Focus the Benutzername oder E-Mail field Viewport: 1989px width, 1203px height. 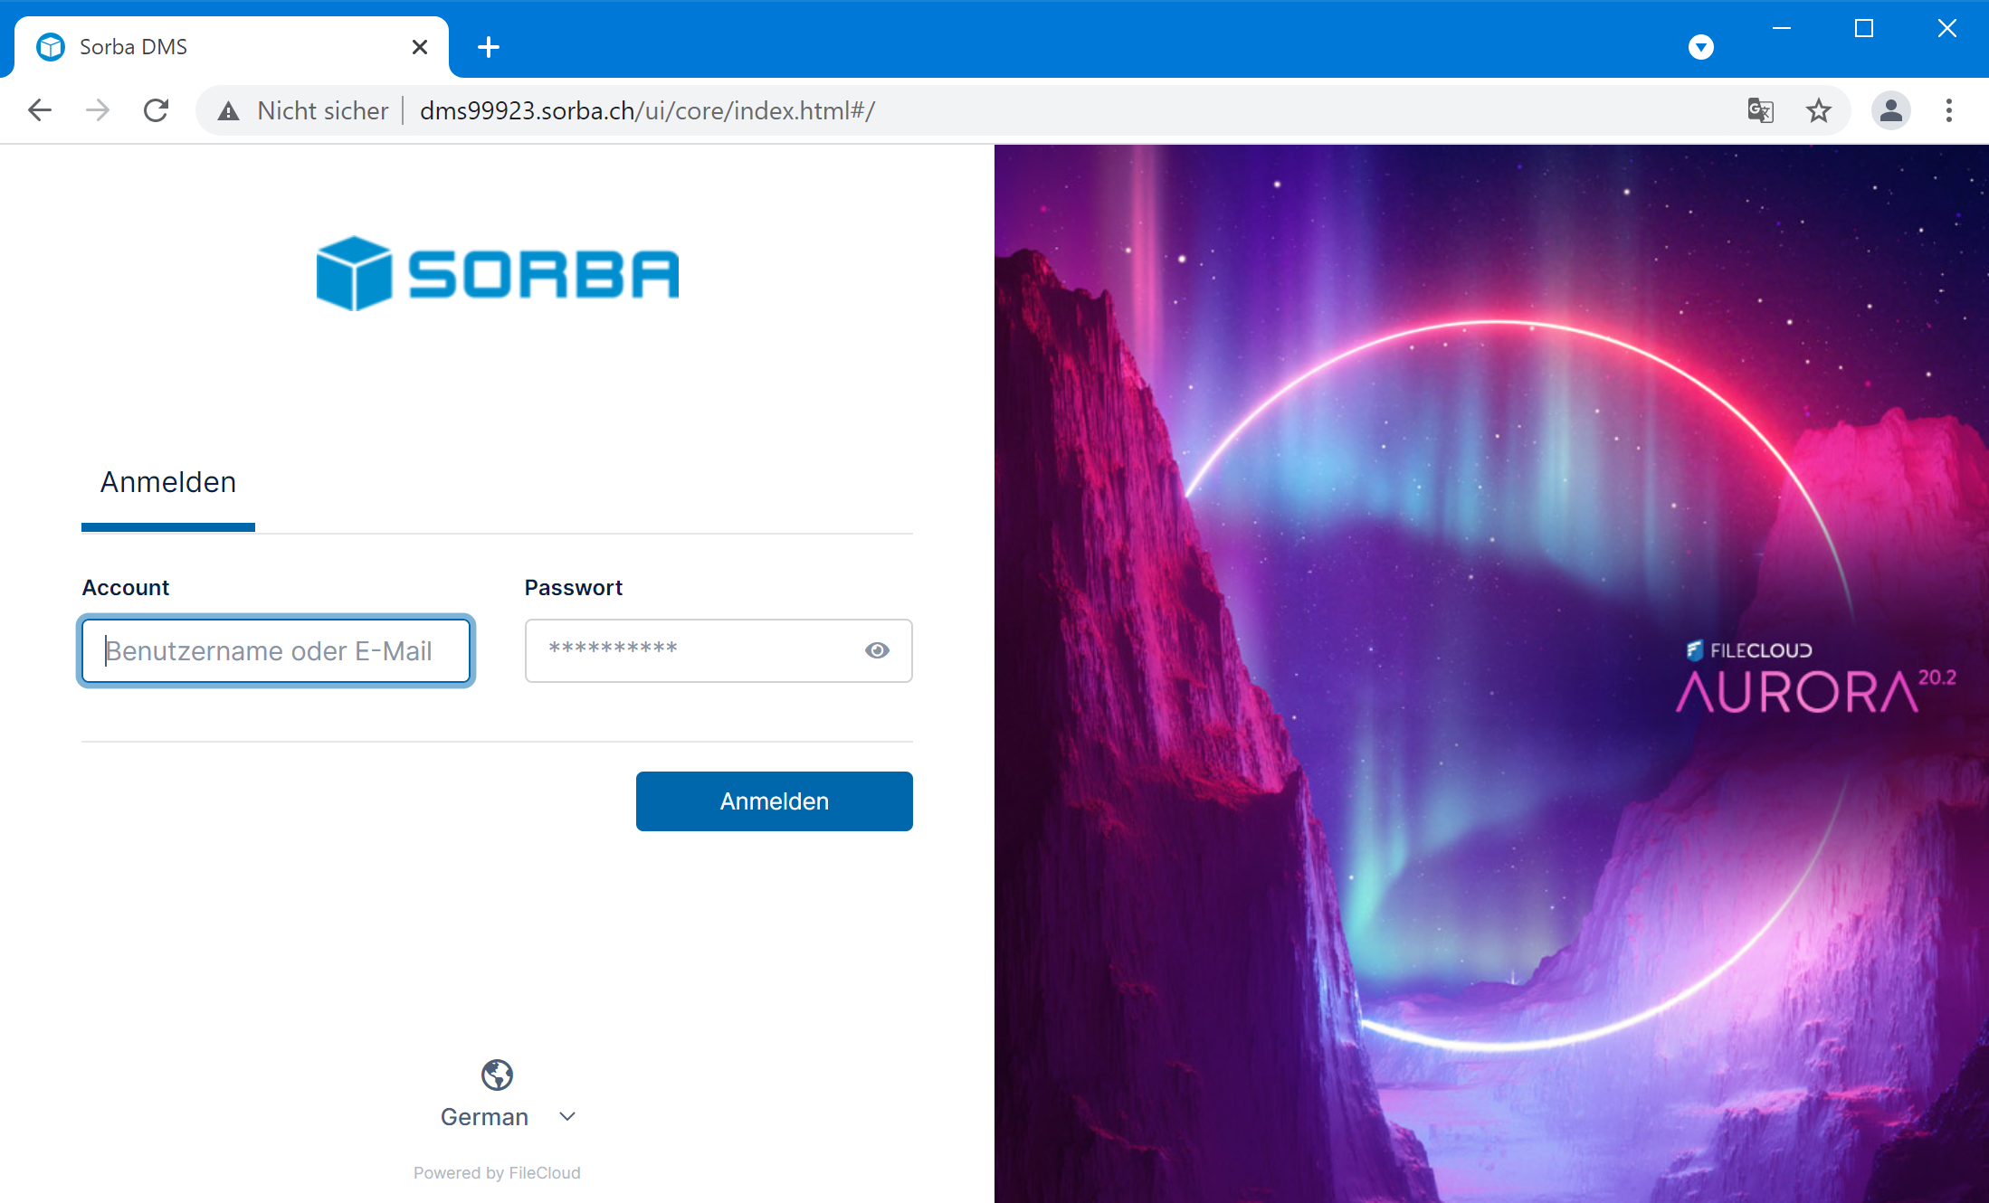(276, 650)
